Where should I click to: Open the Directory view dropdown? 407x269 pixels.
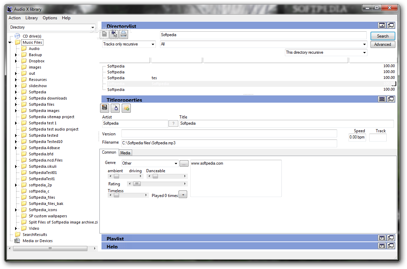pyautogui.click(x=93, y=27)
